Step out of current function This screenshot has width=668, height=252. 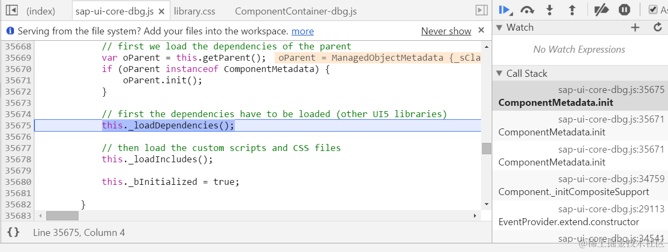[x=572, y=10]
